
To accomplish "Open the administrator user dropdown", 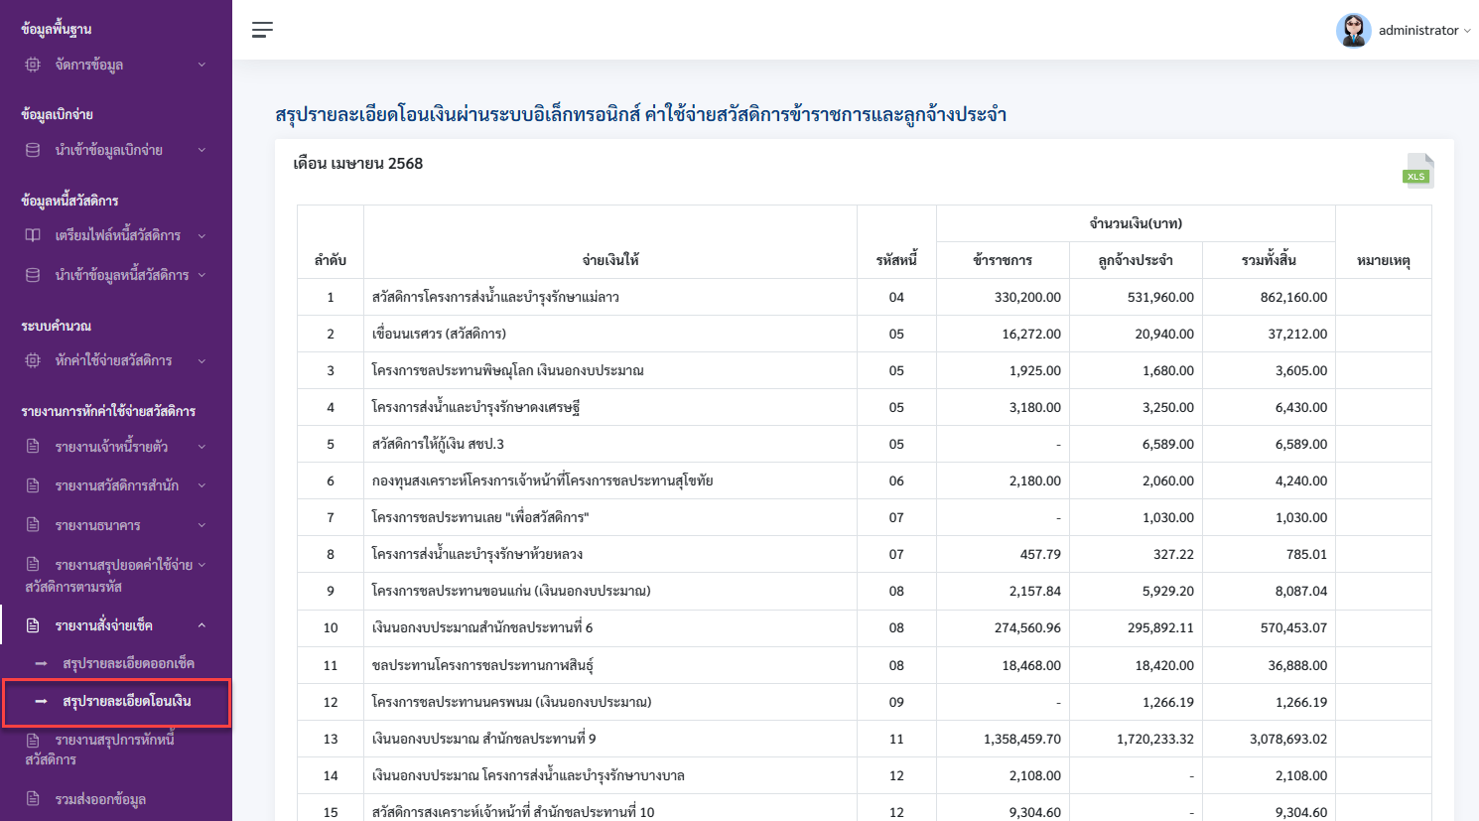I will [1424, 31].
